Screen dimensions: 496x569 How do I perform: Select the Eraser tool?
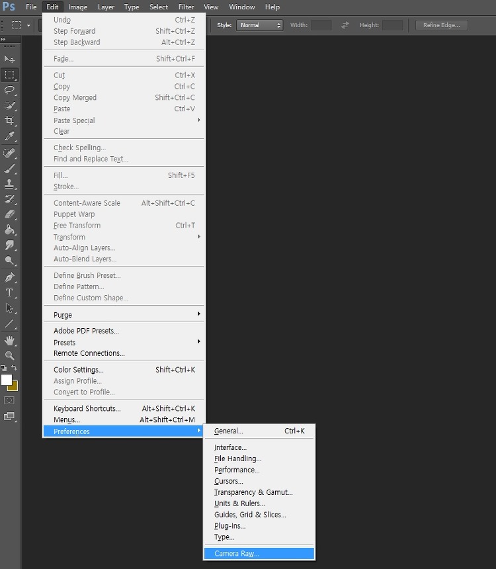pos(9,214)
